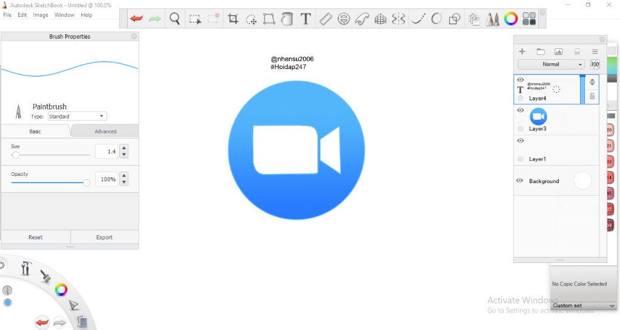Open the Image menu
Image resolution: width=620 pixels, height=330 pixels.
click(41, 15)
